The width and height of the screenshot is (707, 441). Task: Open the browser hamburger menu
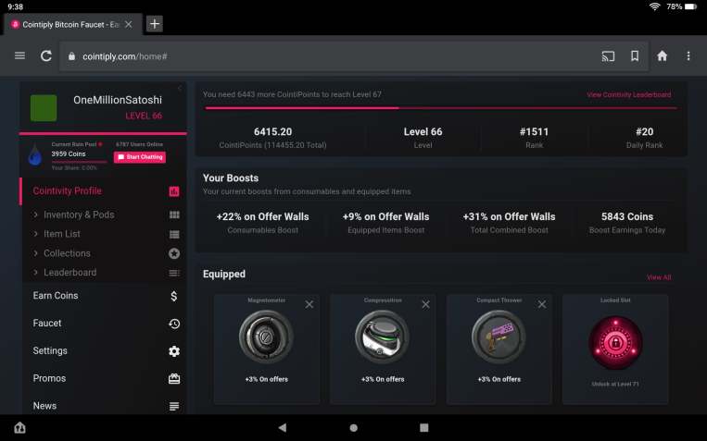[x=19, y=55]
